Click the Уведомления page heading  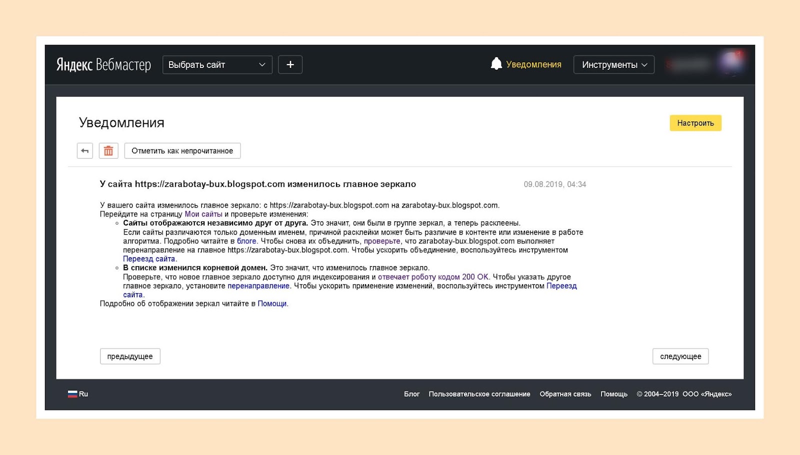121,123
